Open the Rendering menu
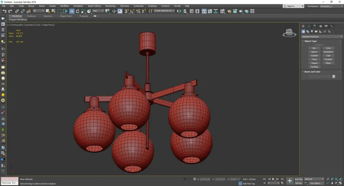Viewport: 344px width, 186px height. pos(110,6)
